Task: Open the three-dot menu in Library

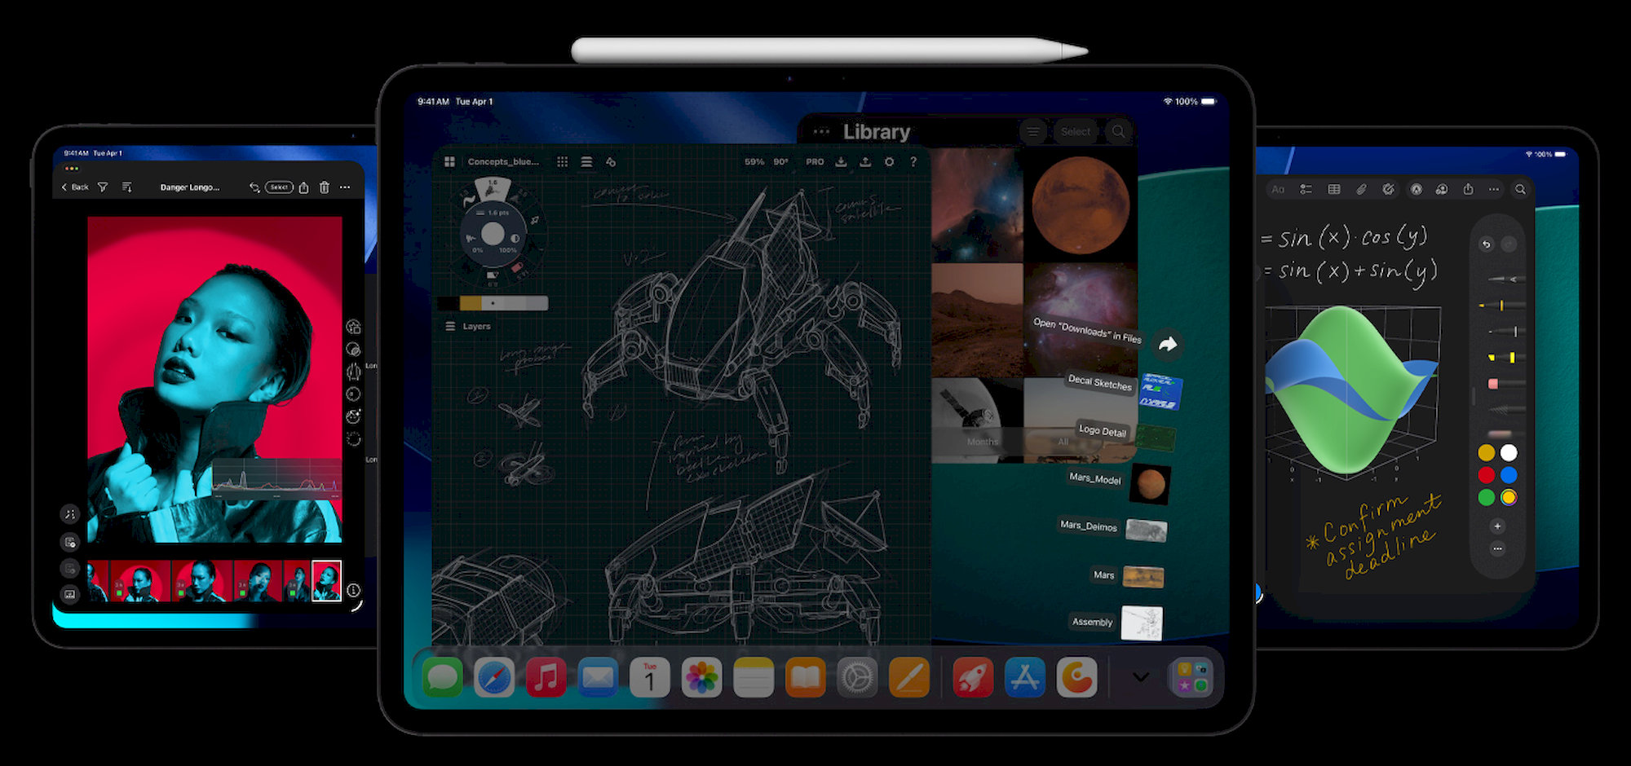Action: coord(821,132)
